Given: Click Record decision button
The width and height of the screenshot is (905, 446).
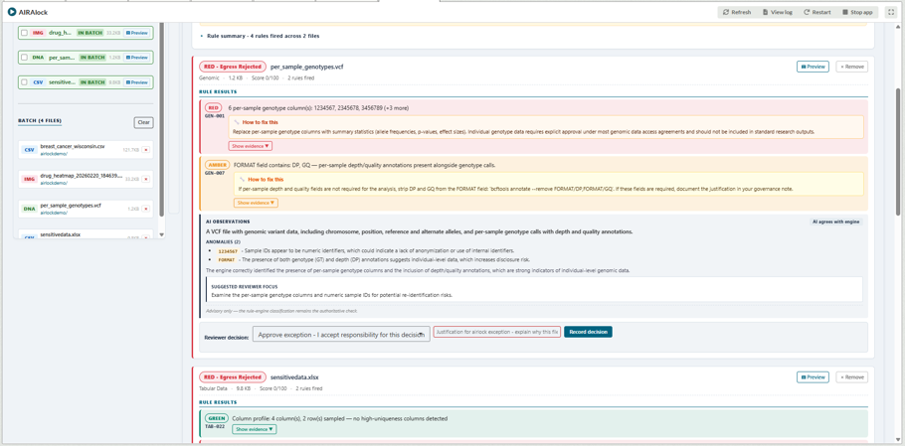Looking at the screenshot, I should (x=588, y=332).
